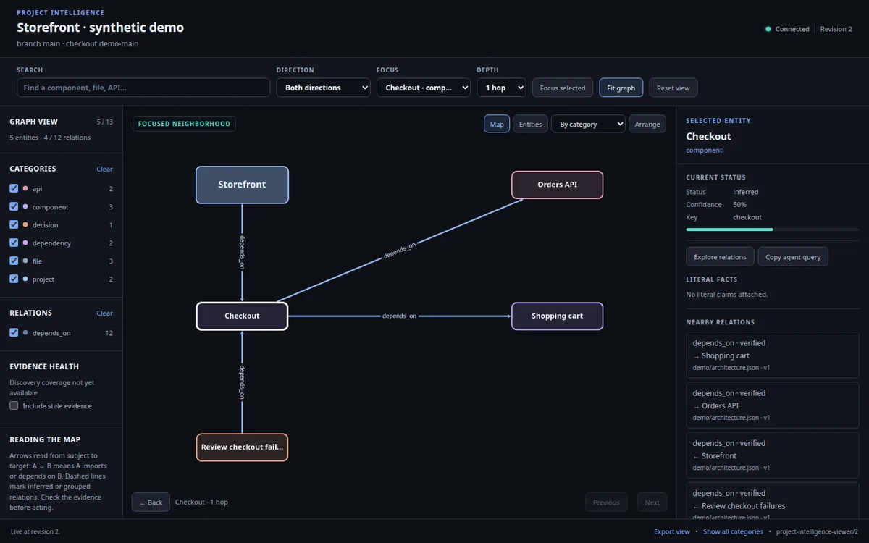Click the Revision 2 label
The image size is (869, 543).
click(x=836, y=29)
